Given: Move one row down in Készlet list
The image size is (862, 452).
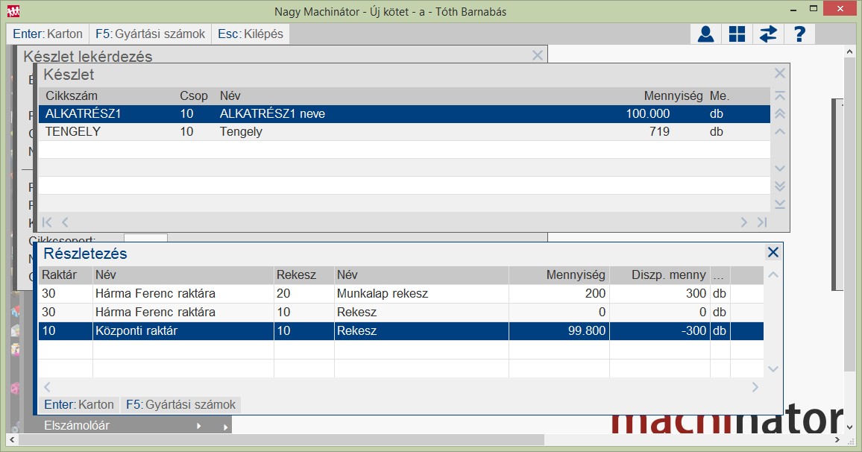Looking at the screenshot, I should [x=779, y=169].
